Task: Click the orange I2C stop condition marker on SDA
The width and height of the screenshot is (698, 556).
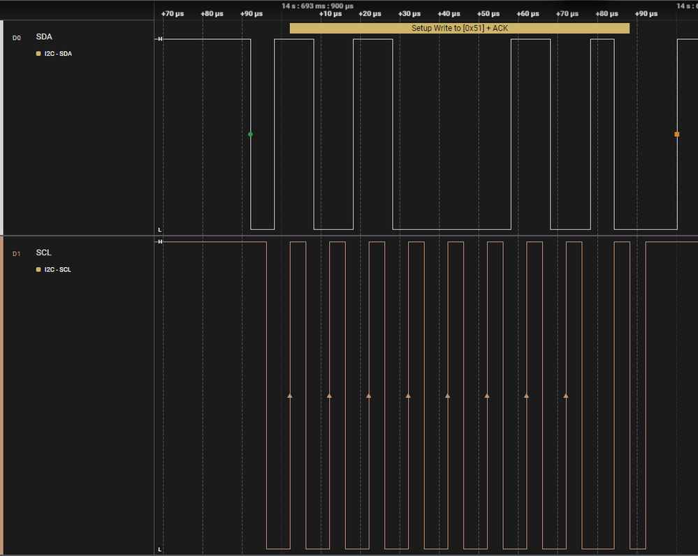Action: click(676, 134)
